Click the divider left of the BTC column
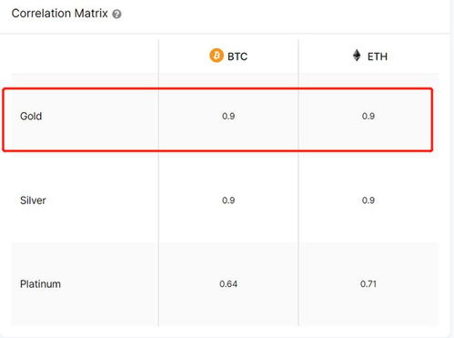The image size is (454, 338). tap(158, 182)
